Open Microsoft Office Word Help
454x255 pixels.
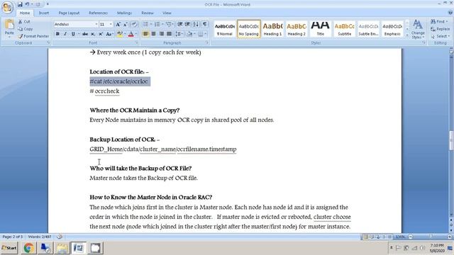[450, 13]
